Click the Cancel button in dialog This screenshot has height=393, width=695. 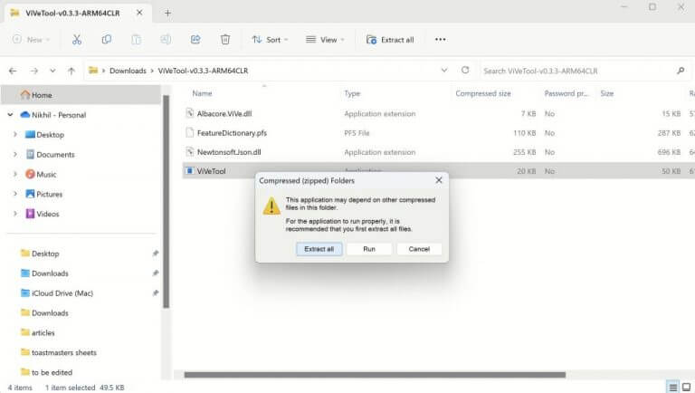(x=419, y=249)
